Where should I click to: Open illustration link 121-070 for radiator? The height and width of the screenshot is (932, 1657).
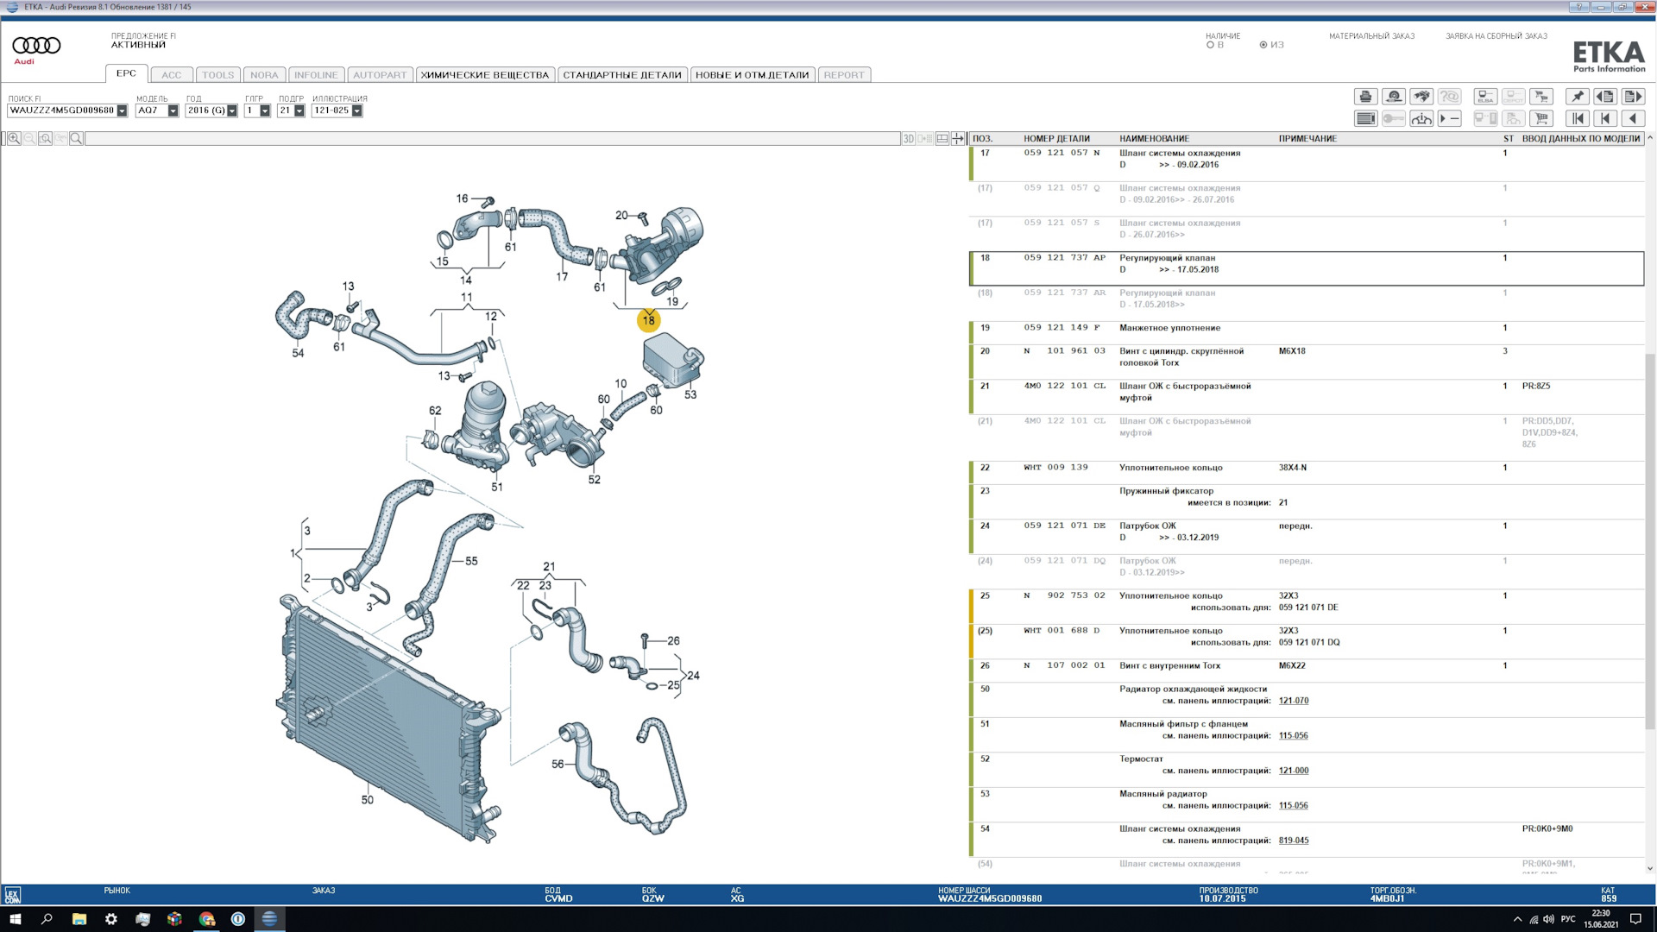[1293, 701]
